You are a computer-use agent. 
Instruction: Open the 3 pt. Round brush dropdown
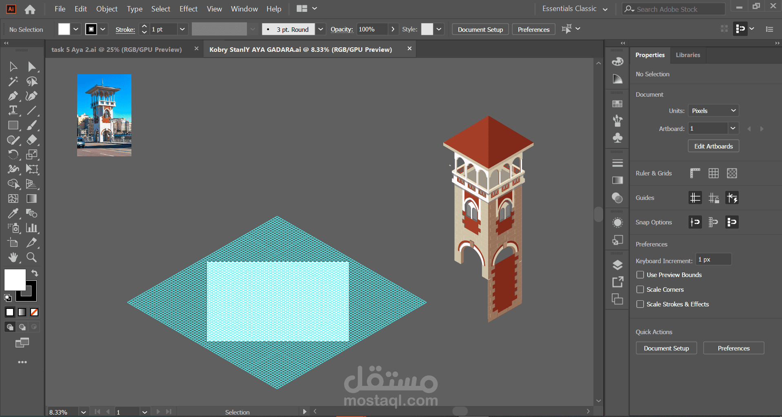tap(321, 29)
